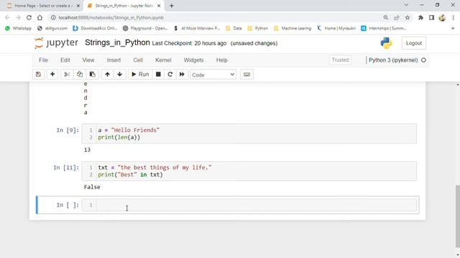The height and width of the screenshot is (258, 460).
Task: Open the Python bookmarks folder
Action: click(258, 28)
